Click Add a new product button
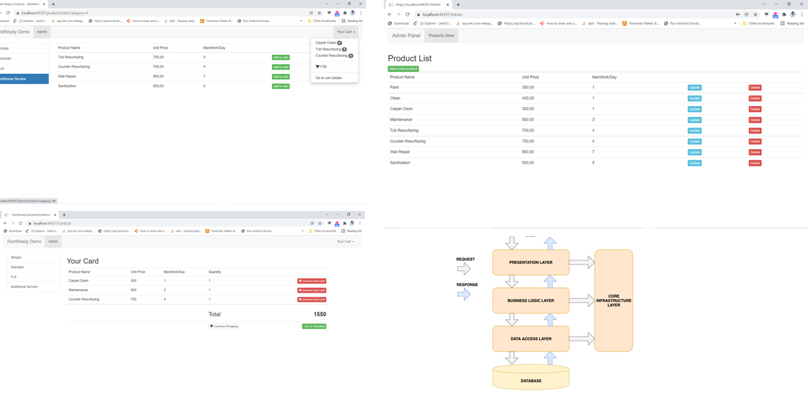 point(403,69)
